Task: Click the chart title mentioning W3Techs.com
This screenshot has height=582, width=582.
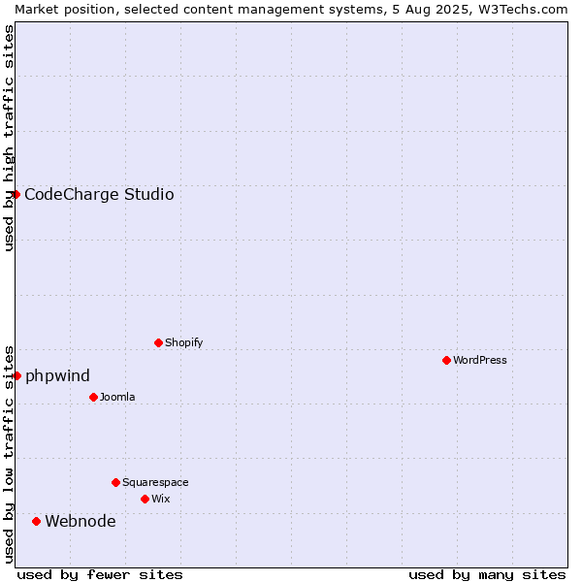Action: (291, 10)
